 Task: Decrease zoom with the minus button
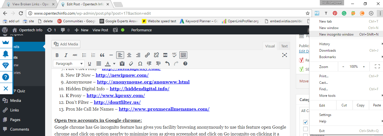(343, 67)
